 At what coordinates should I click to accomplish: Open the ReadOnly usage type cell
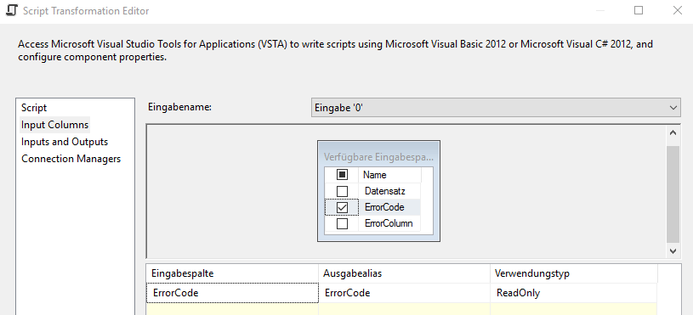pos(574,293)
